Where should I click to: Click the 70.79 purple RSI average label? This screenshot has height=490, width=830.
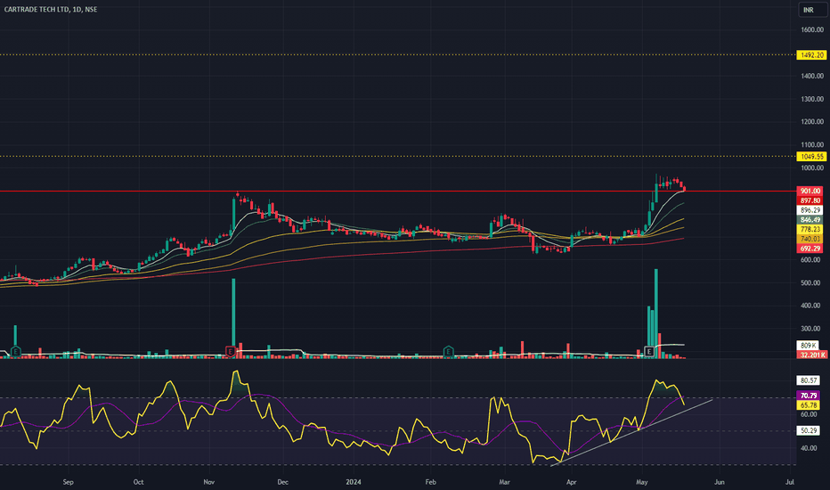pyautogui.click(x=809, y=396)
